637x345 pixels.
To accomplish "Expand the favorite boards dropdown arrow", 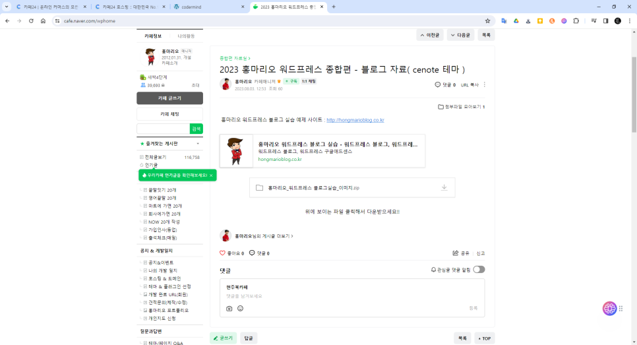I will coord(198,143).
